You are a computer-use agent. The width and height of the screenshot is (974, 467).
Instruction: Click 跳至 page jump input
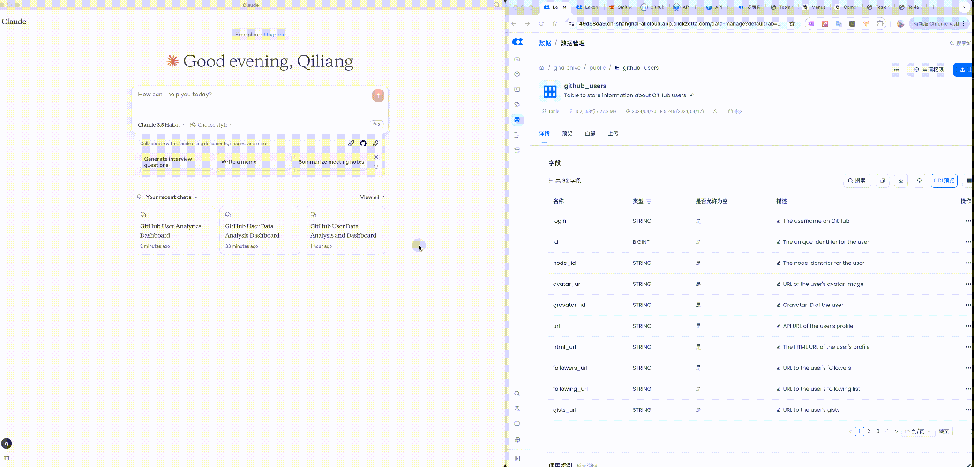[959, 431]
